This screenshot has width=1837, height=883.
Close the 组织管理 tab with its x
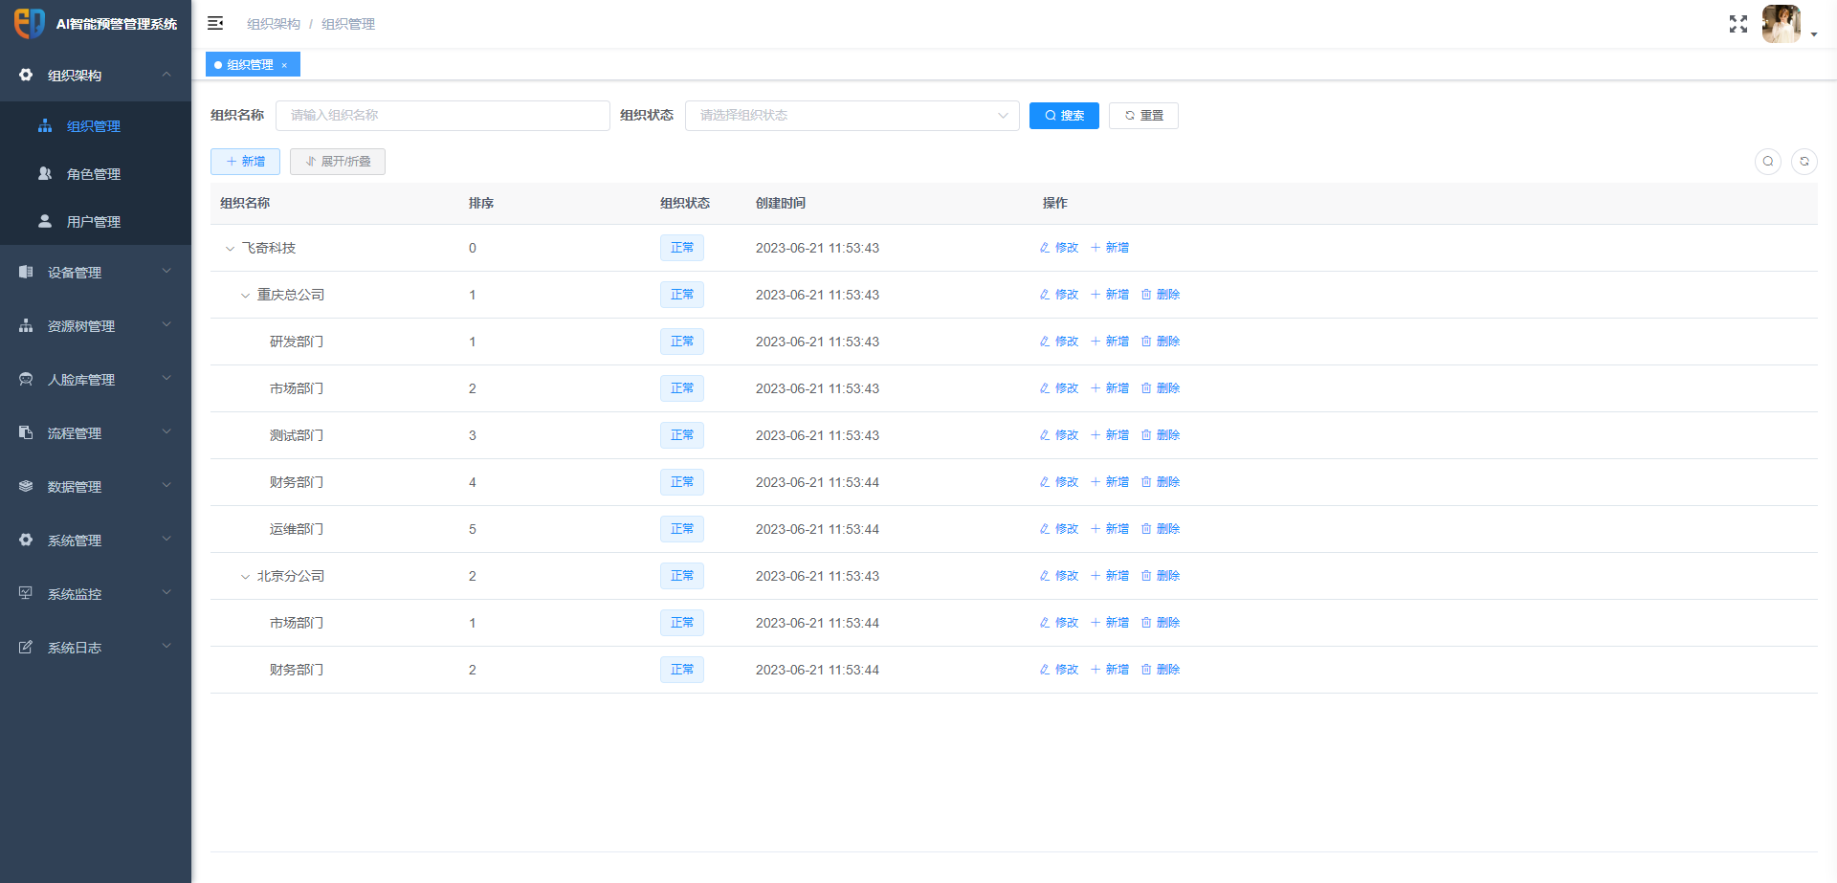(284, 65)
